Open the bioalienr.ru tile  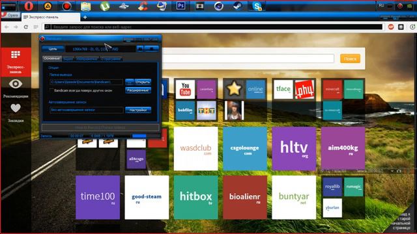pyautogui.click(x=245, y=198)
